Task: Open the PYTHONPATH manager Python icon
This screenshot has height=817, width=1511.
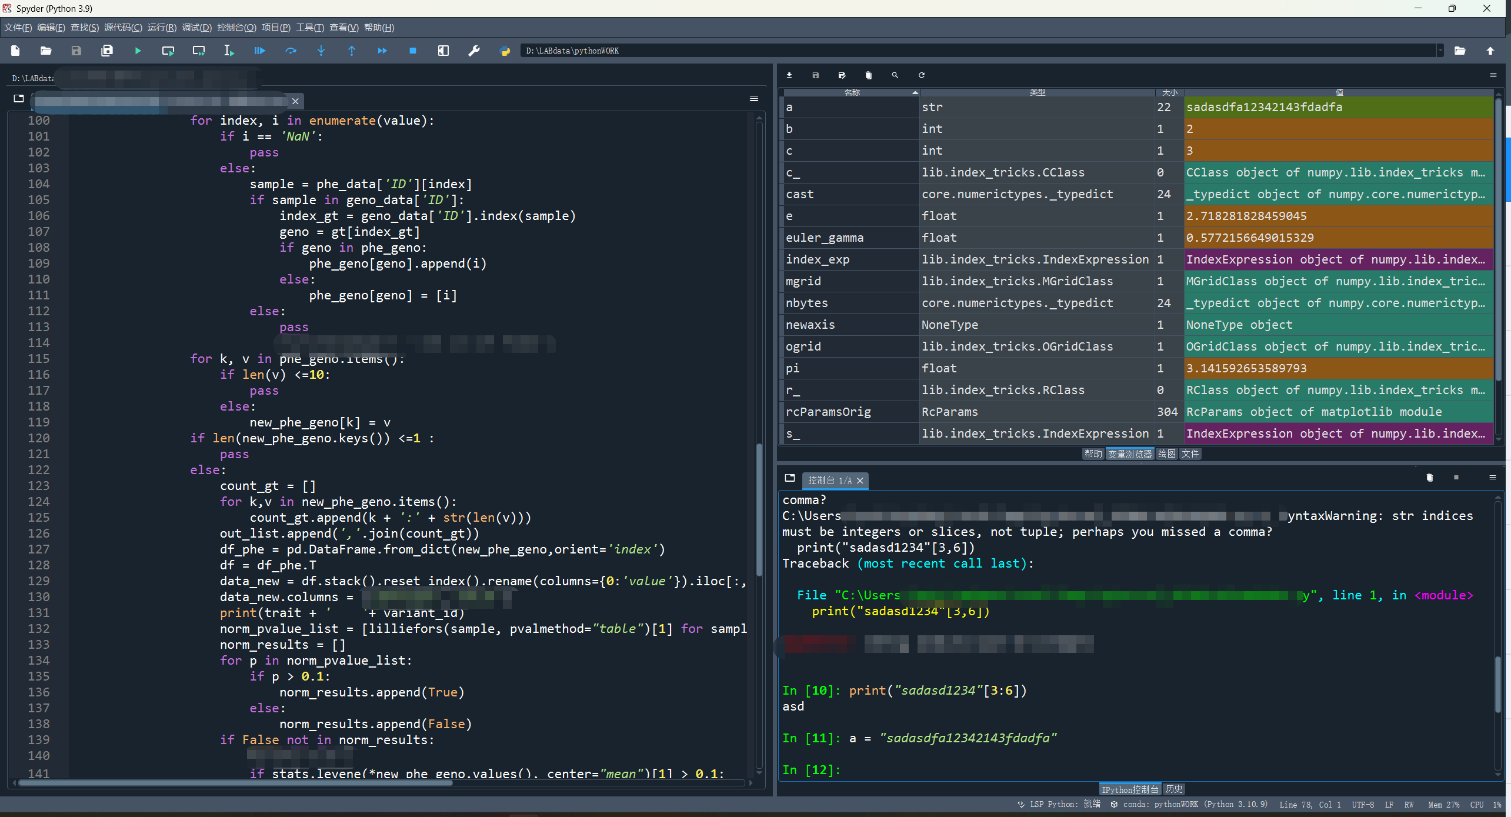Action: pyautogui.click(x=505, y=51)
